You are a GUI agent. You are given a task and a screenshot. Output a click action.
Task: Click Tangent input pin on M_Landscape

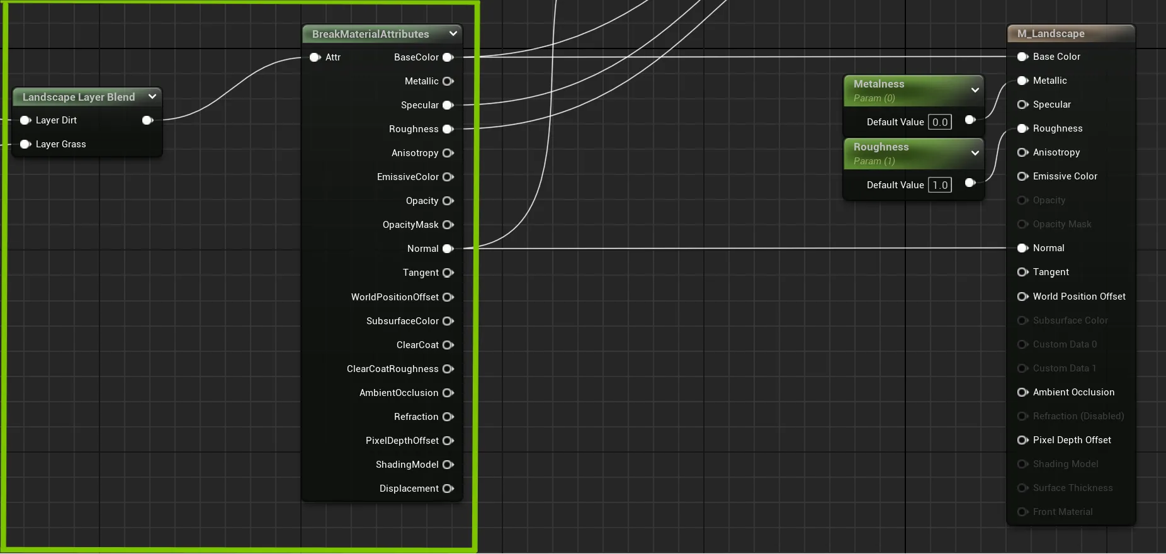[1023, 272]
